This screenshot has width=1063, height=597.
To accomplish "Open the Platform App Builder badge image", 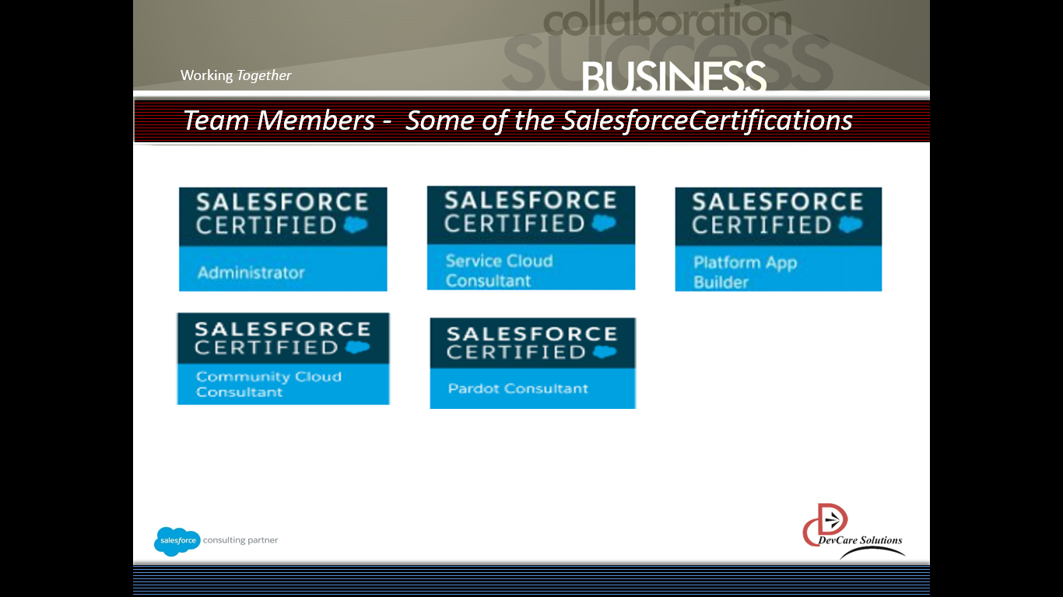I will click(778, 239).
